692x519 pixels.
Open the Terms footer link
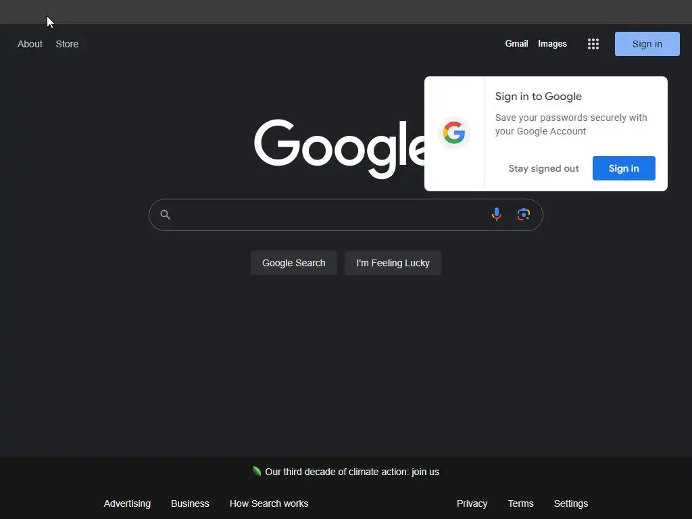coord(520,503)
